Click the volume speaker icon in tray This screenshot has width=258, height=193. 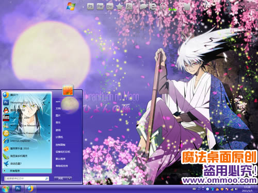pyautogui.click(x=236, y=189)
